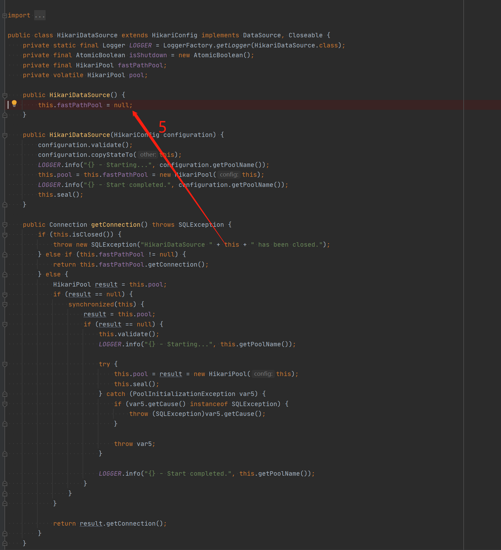This screenshot has height=550, width=501.
Task: Click isClosed() in the if condition
Action: pos(91,234)
